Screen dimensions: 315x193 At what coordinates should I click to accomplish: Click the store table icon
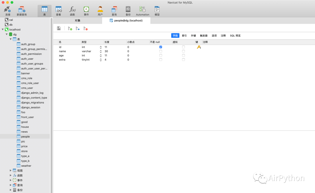[19, 151]
